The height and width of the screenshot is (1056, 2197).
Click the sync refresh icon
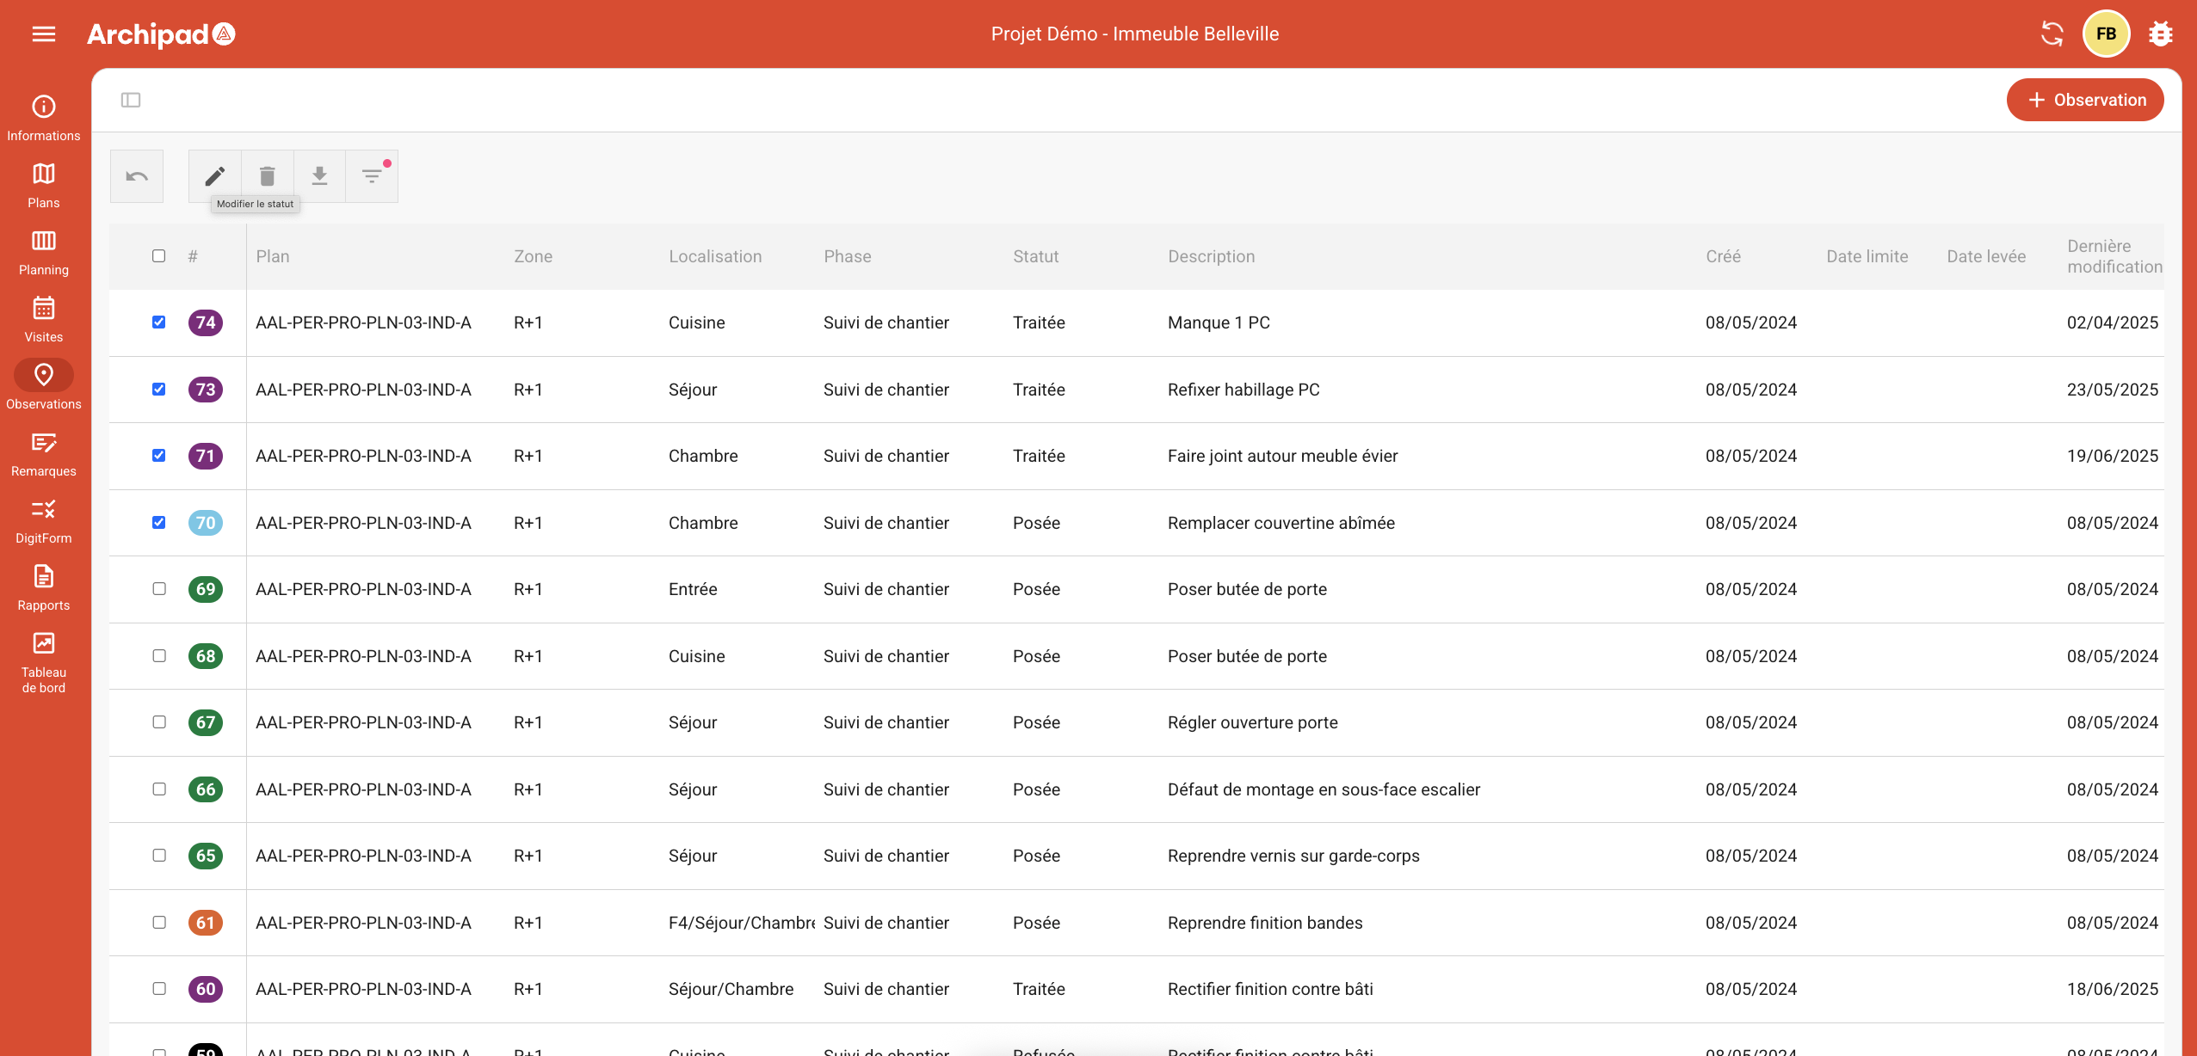[2052, 34]
